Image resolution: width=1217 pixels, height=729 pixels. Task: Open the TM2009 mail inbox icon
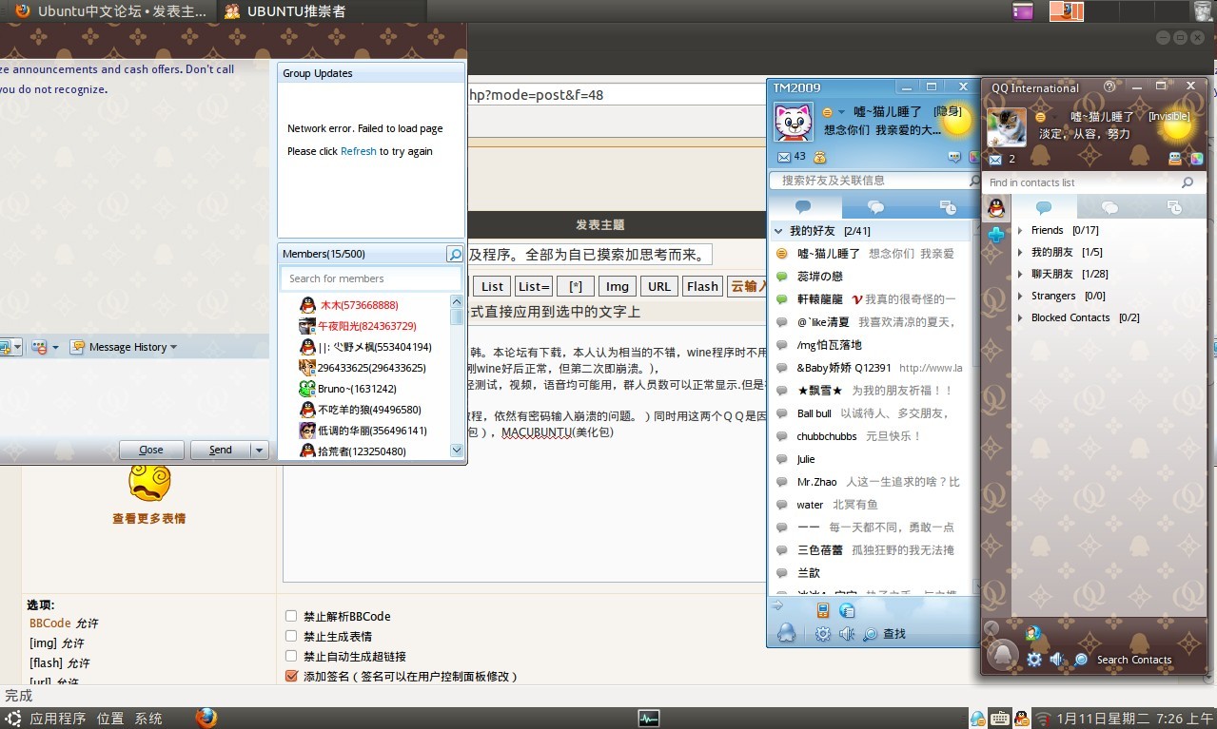click(x=783, y=157)
